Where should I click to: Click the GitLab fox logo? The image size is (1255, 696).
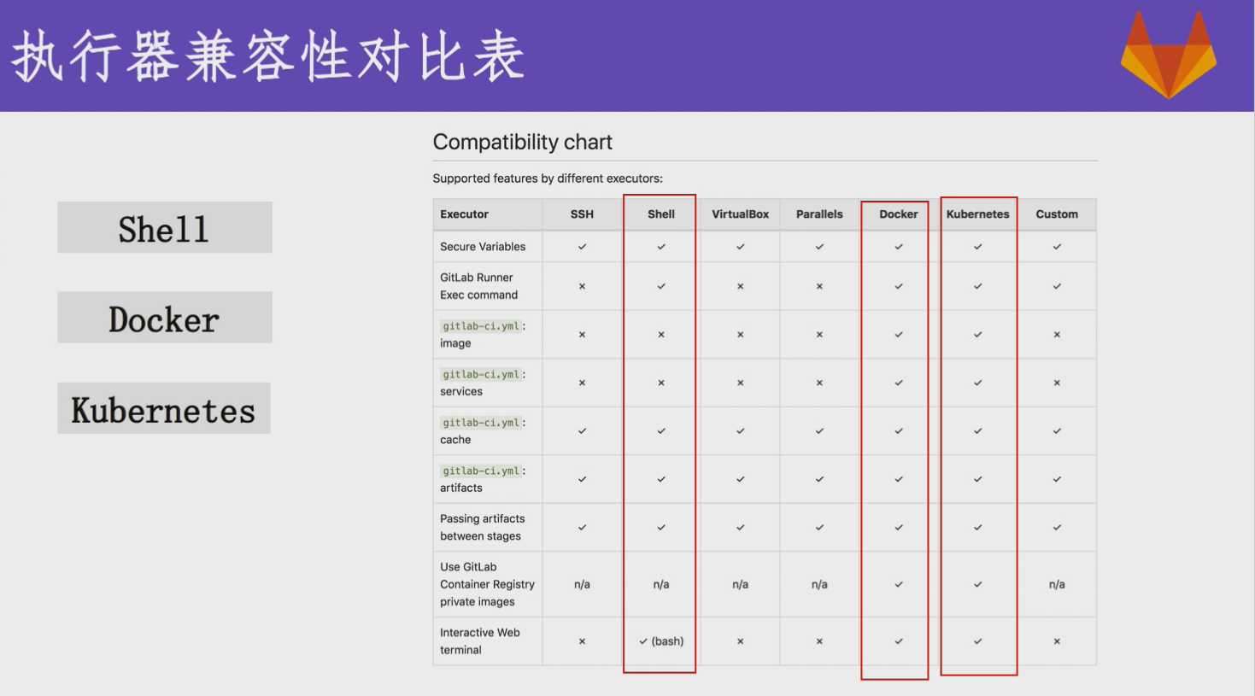click(x=1168, y=56)
